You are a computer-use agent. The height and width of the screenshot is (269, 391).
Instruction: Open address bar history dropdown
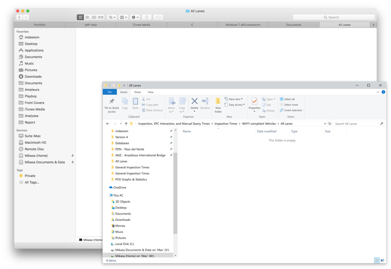(x=325, y=123)
